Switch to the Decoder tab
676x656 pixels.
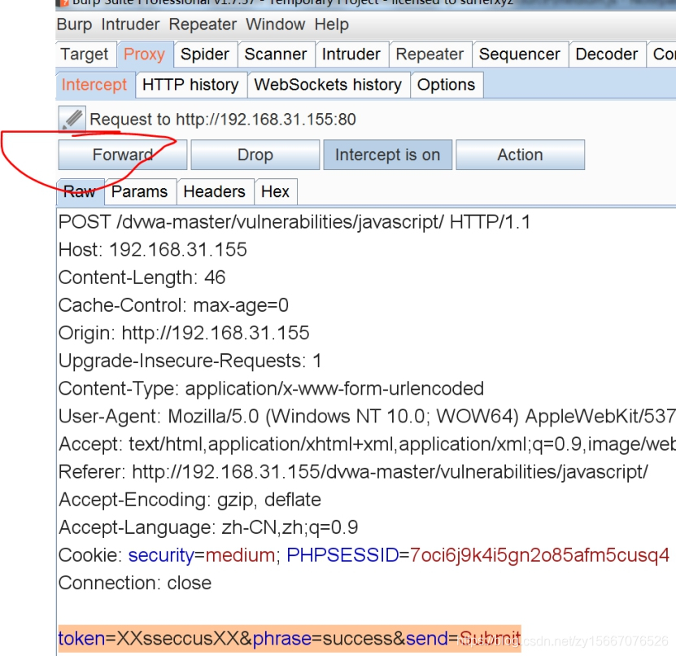(606, 55)
